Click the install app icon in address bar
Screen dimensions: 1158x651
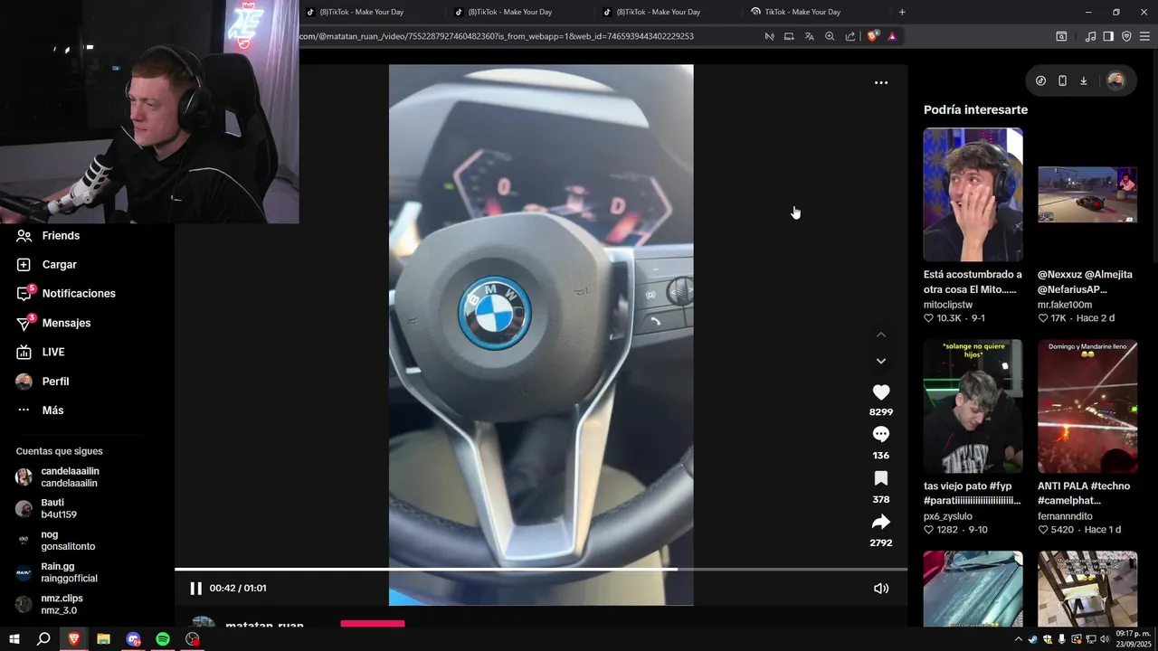click(789, 36)
